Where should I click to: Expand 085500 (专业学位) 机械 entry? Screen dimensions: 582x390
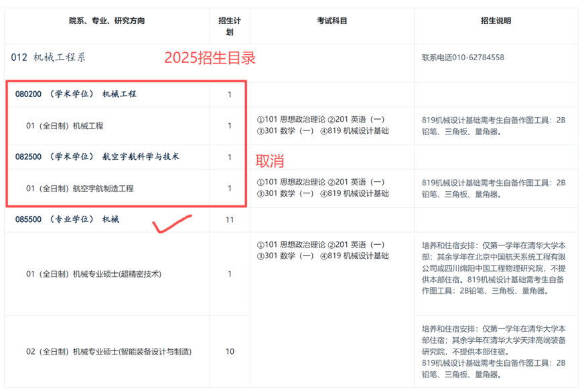click(x=68, y=219)
